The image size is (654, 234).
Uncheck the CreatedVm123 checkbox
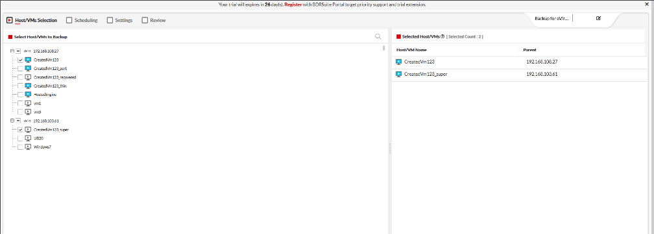click(20, 60)
